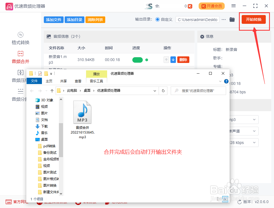Viewport: 274px width, 208px height.
Task: Switch to 查看 ribbon tab
Action: point(78,81)
